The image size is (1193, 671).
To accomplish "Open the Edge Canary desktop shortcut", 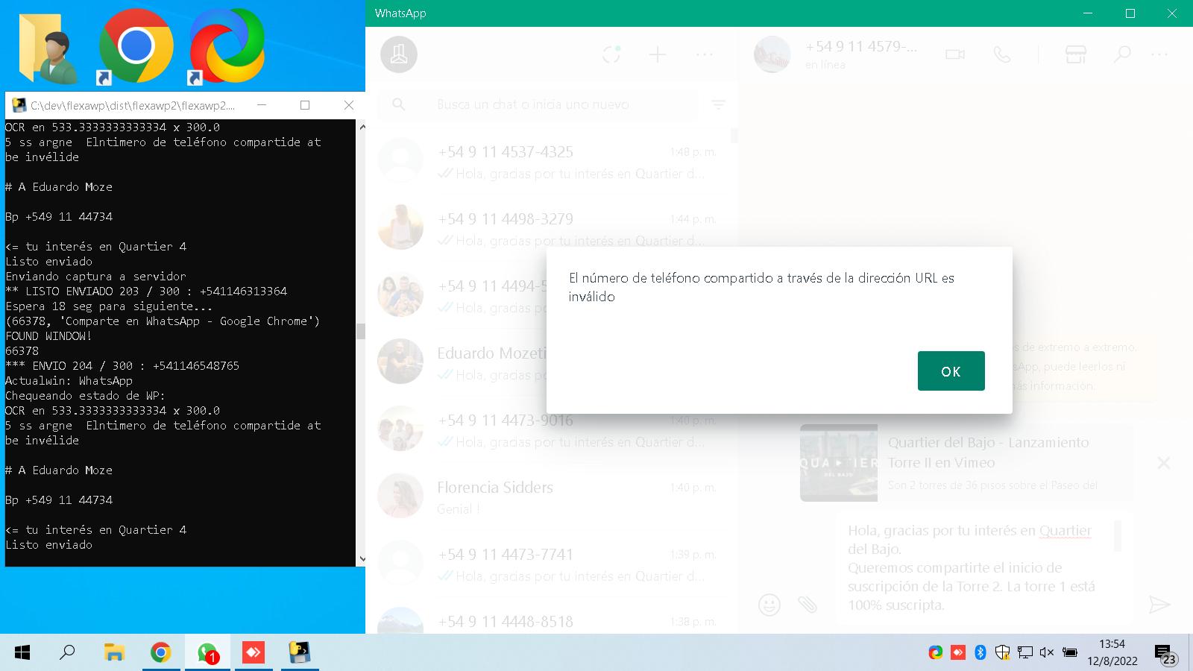I will point(227,46).
